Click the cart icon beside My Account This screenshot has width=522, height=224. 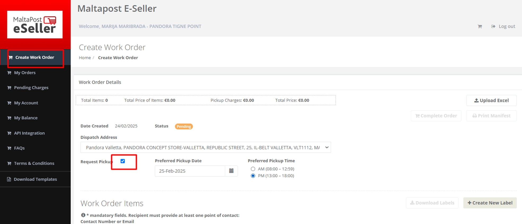click(x=9, y=103)
